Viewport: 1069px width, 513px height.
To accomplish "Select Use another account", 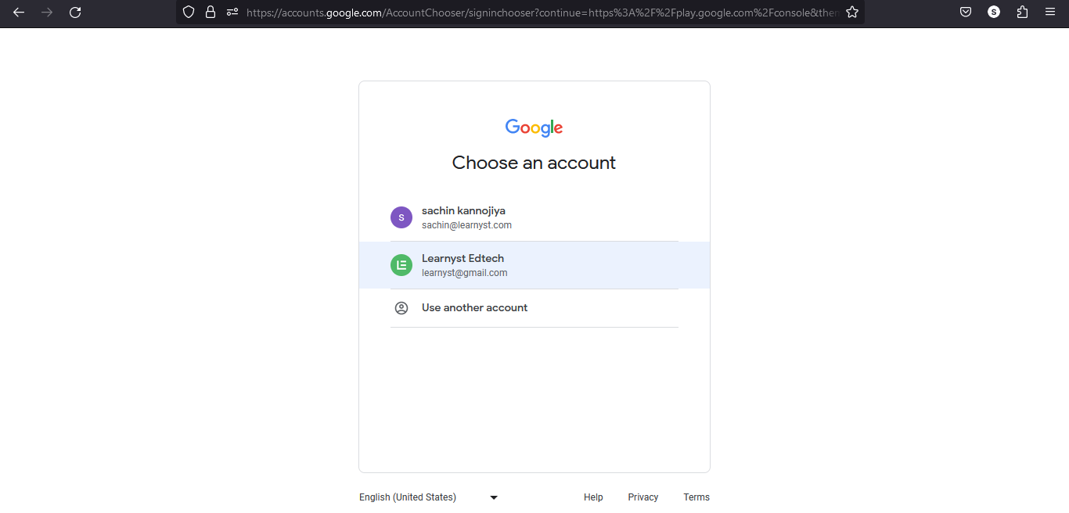I will click(x=534, y=308).
